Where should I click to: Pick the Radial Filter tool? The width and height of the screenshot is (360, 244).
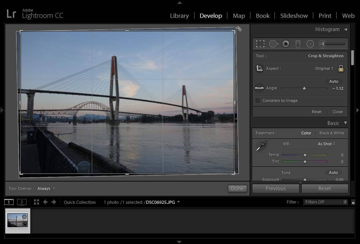pyautogui.click(x=310, y=44)
